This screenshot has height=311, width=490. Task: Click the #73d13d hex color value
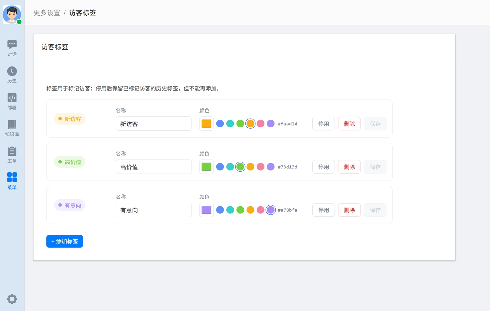point(287,167)
